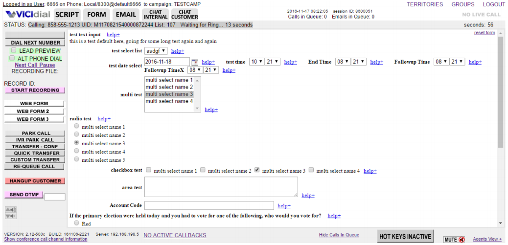The width and height of the screenshot is (508, 245).
Task: Switch to the SCRIPT tab
Action: click(67, 14)
